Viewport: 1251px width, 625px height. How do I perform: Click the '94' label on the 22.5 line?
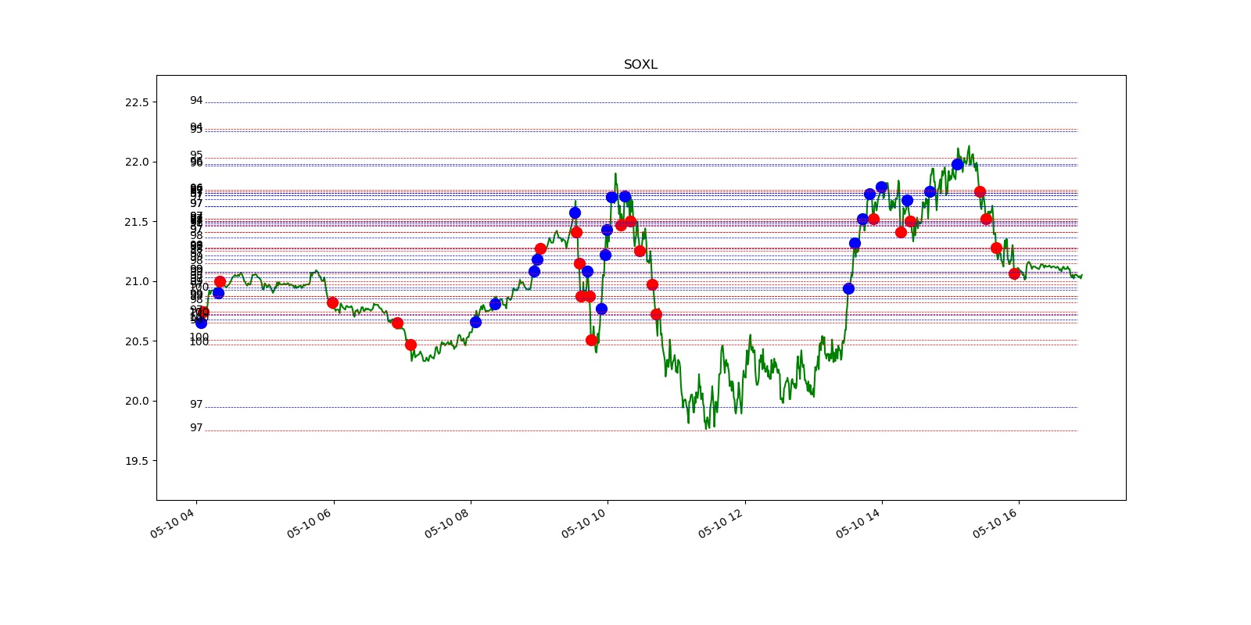pyautogui.click(x=196, y=101)
